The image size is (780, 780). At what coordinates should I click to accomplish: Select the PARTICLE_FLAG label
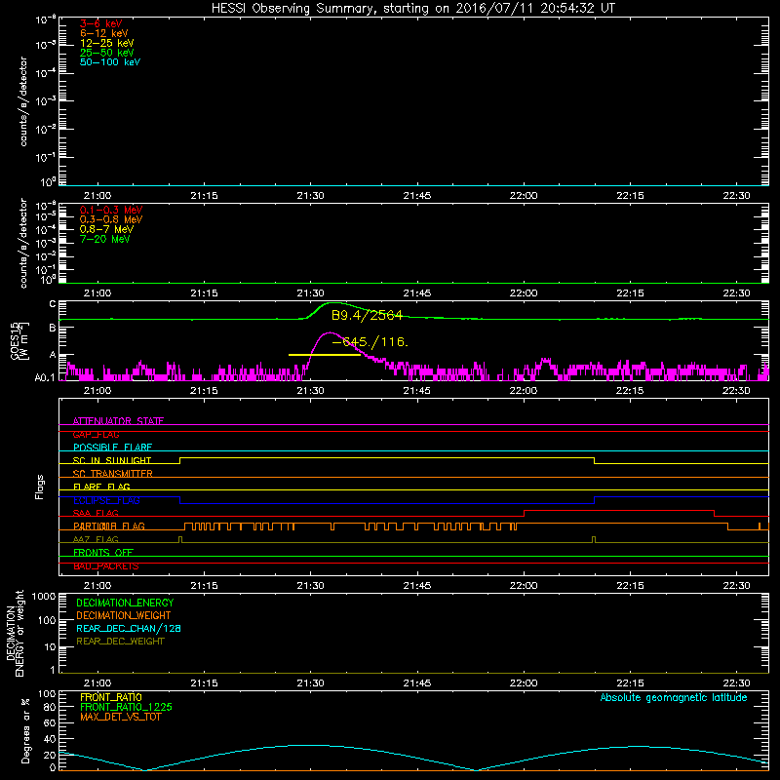[109, 526]
